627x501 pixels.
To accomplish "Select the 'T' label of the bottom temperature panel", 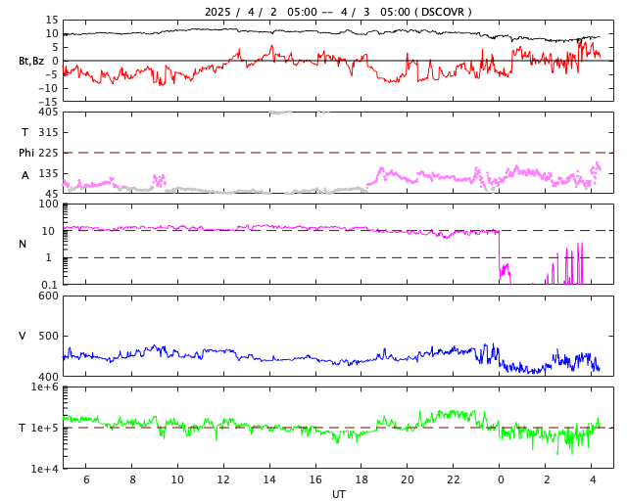I will pos(23,428).
